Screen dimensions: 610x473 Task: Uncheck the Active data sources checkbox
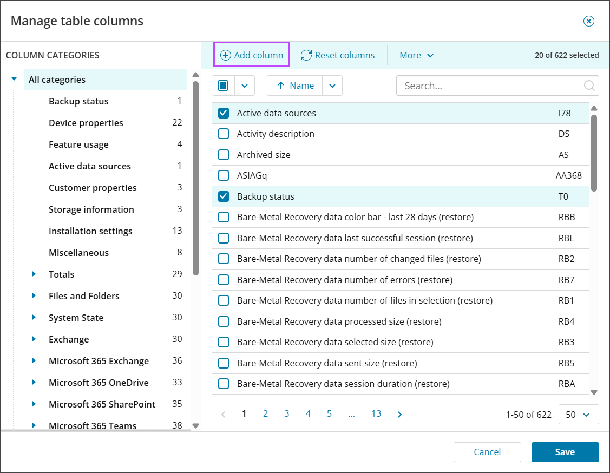click(x=224, y=113)
